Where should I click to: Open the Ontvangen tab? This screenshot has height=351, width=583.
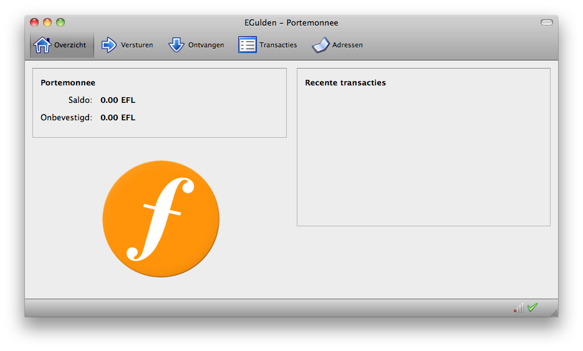(x=196, y=45)
